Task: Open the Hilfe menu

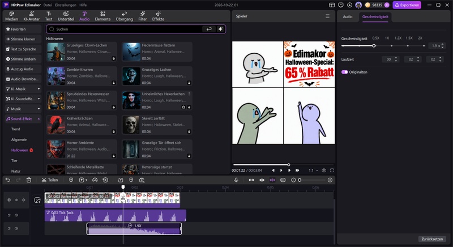Action: [x=83, y=5]
